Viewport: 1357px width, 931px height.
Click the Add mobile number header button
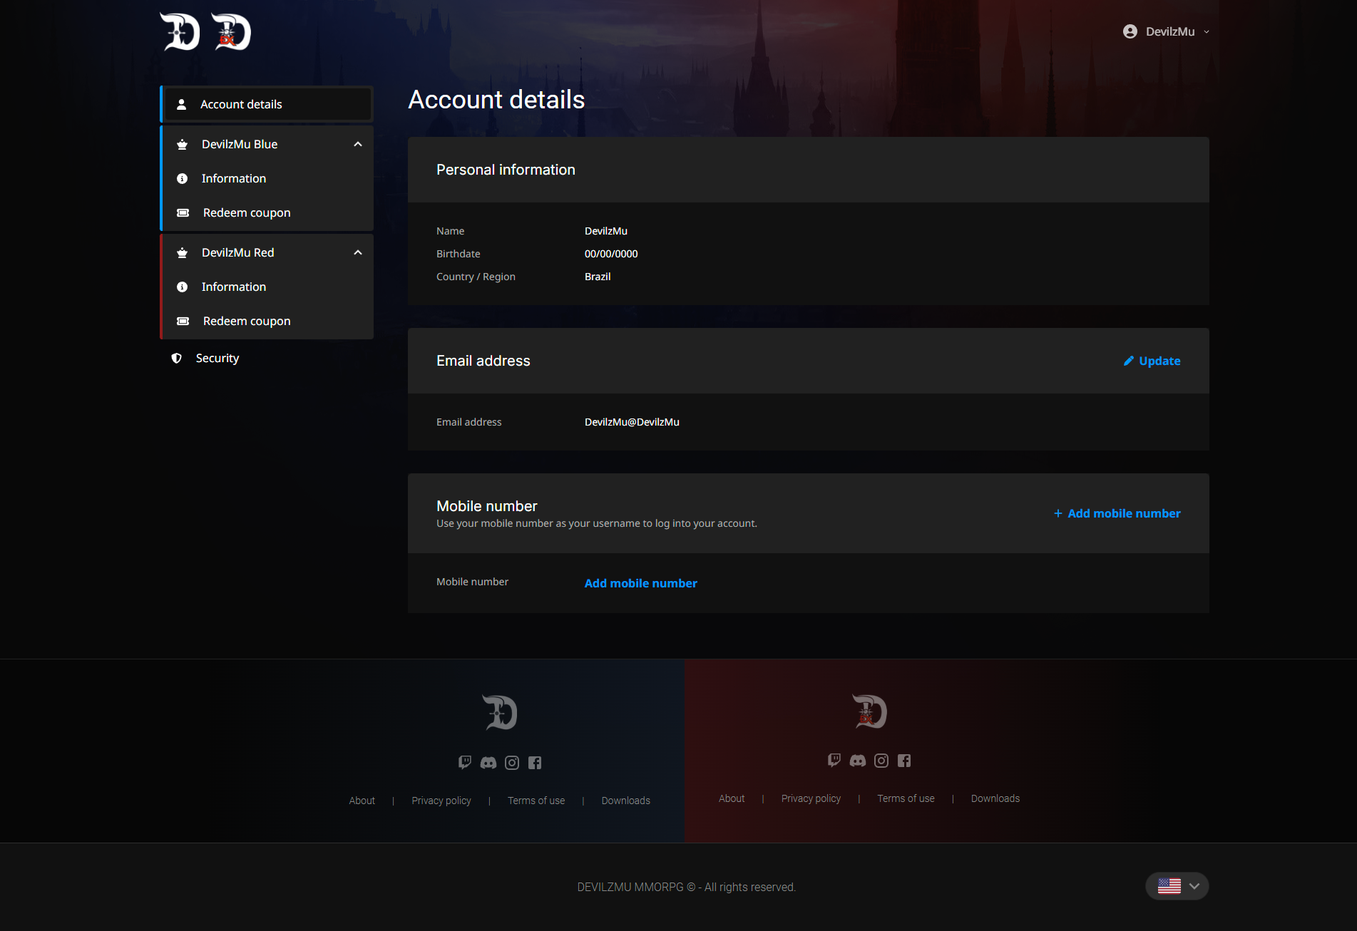coord(1117,513)
